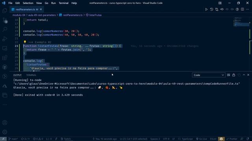Select the OUTPUT panel tab
The image size is (252, 141).
click(17, 75)
